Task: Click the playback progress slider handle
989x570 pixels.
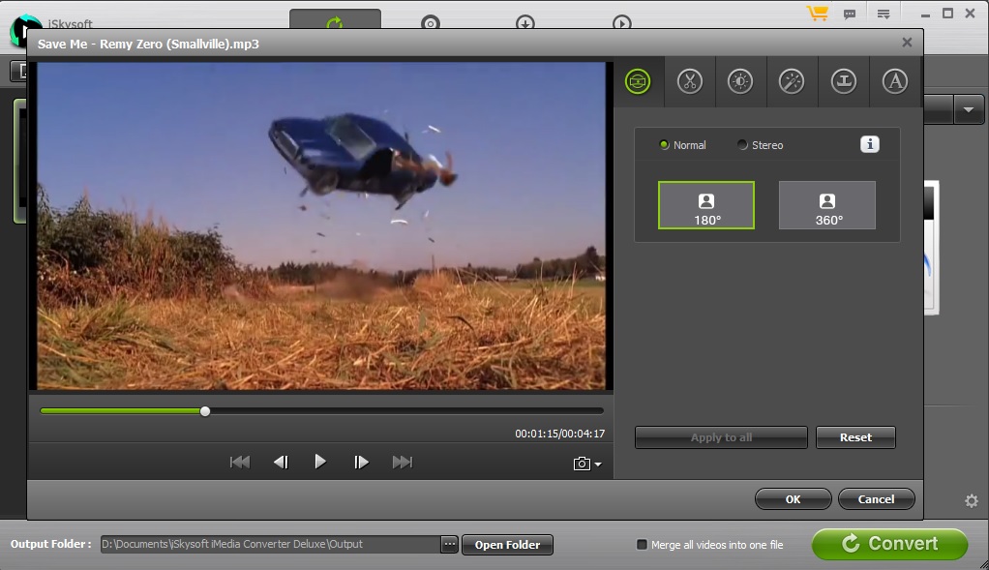Action: pyautogui.click(x=205, y=411)
